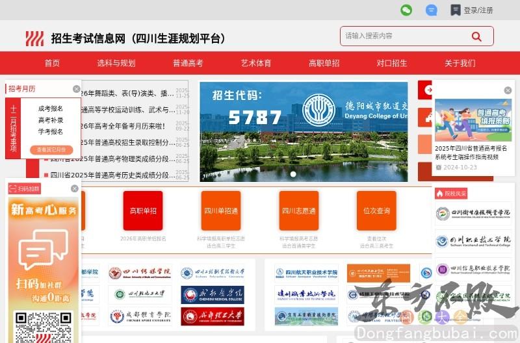
Task: Close the 招考月历 popup panel
Action: (x=76, y=89)
